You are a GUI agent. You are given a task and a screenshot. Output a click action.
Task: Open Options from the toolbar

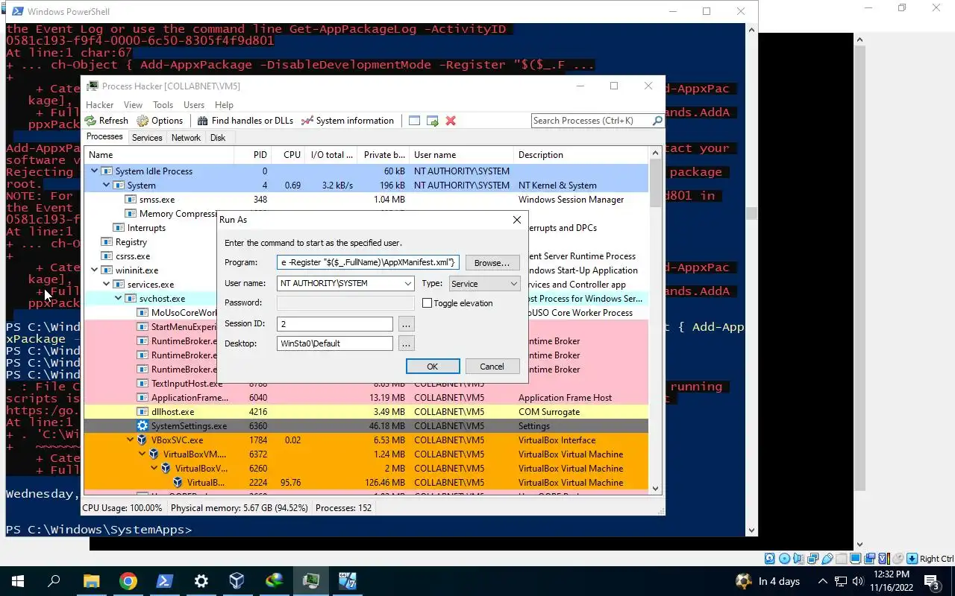160,121
